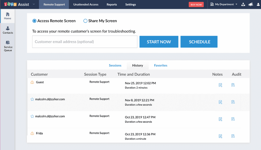The height and width of the screenshot is (150, 261).
Task: Click the SCHEDULE button
Action: pyautogui.click(x=199, y=42)
